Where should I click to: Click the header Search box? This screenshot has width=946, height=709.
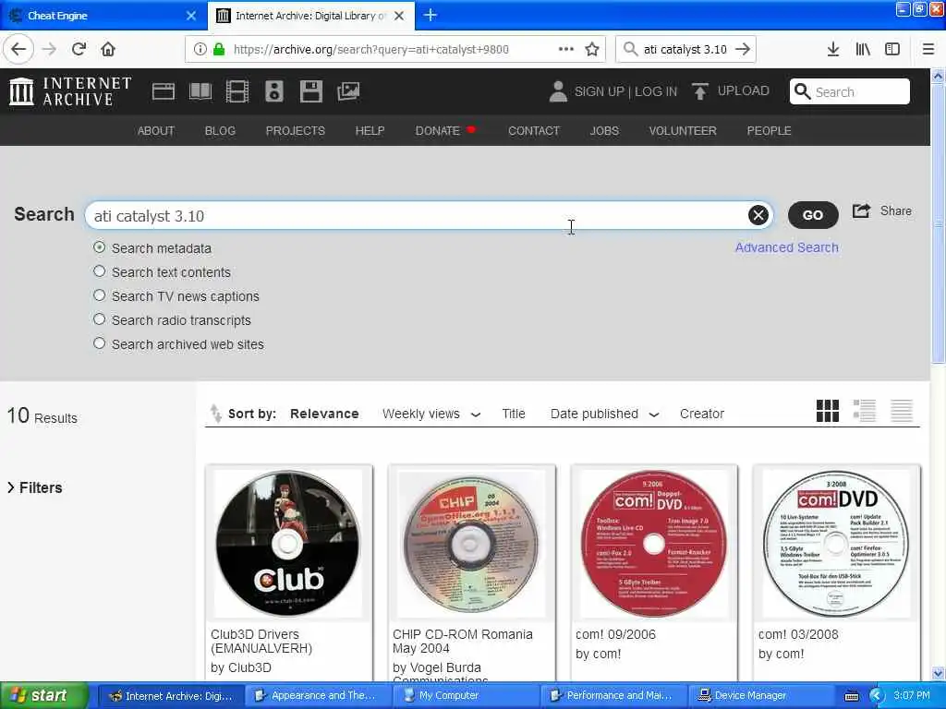pos(850,91)
